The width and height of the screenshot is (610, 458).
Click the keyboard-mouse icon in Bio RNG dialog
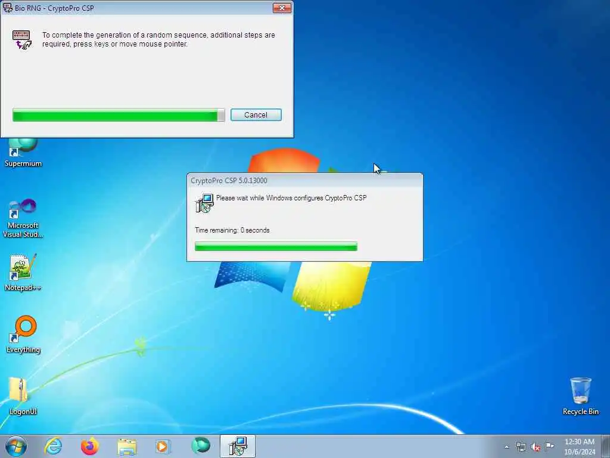tap(22, 40)
